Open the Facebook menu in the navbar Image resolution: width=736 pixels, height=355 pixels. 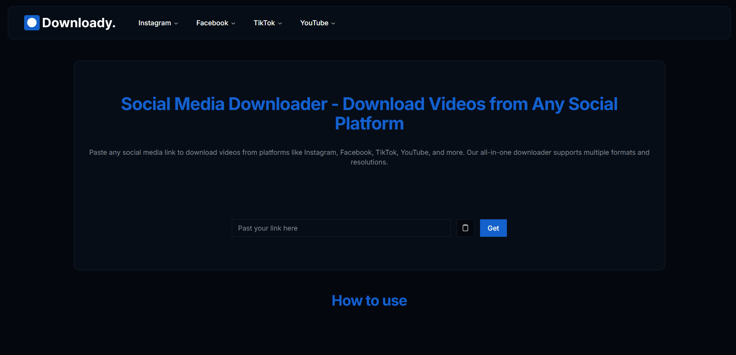[212, 23]
